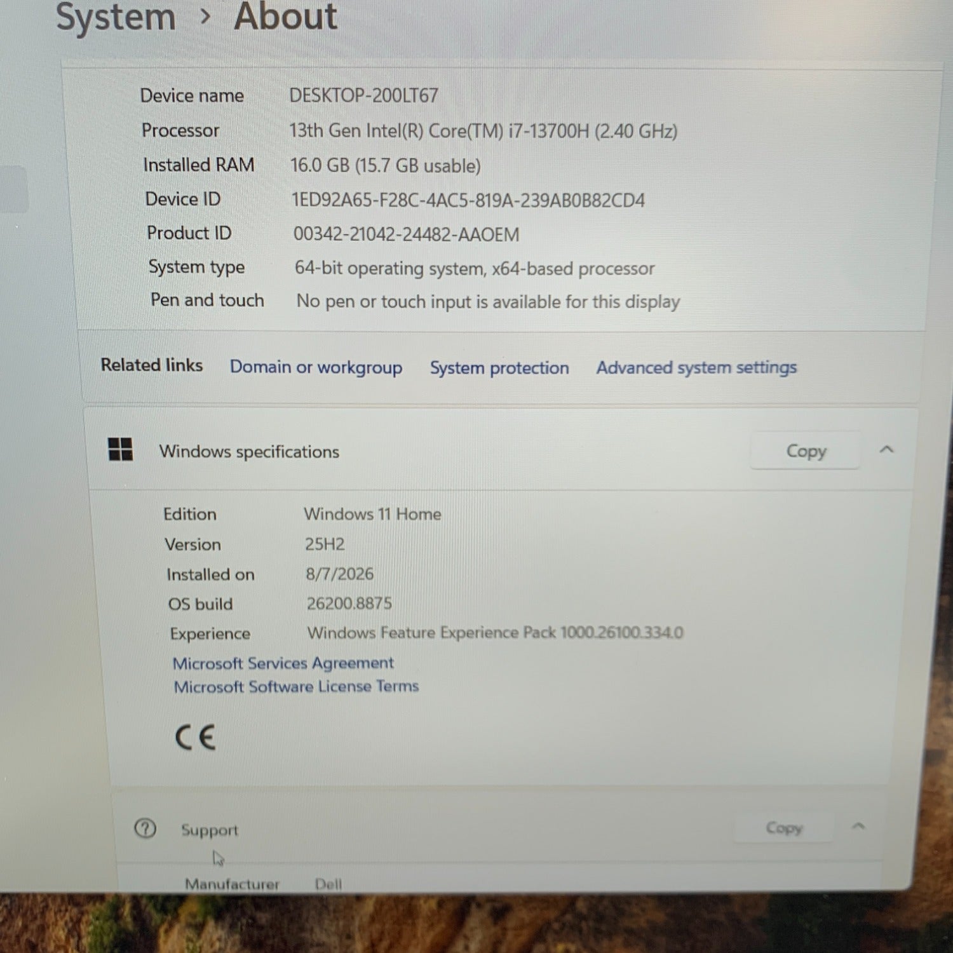Viewport: 953px width, 953px height.
Task: Copy the Support details
Action: pos(783,827)
